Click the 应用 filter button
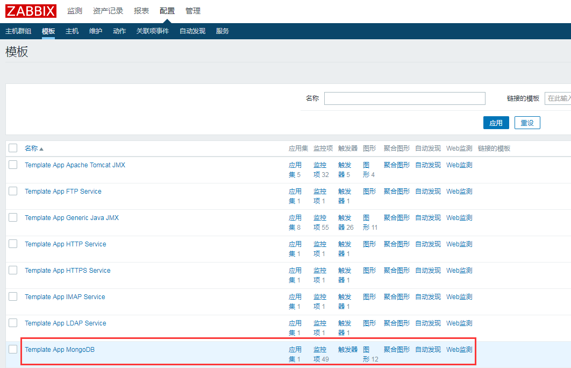 pos(496,123)
